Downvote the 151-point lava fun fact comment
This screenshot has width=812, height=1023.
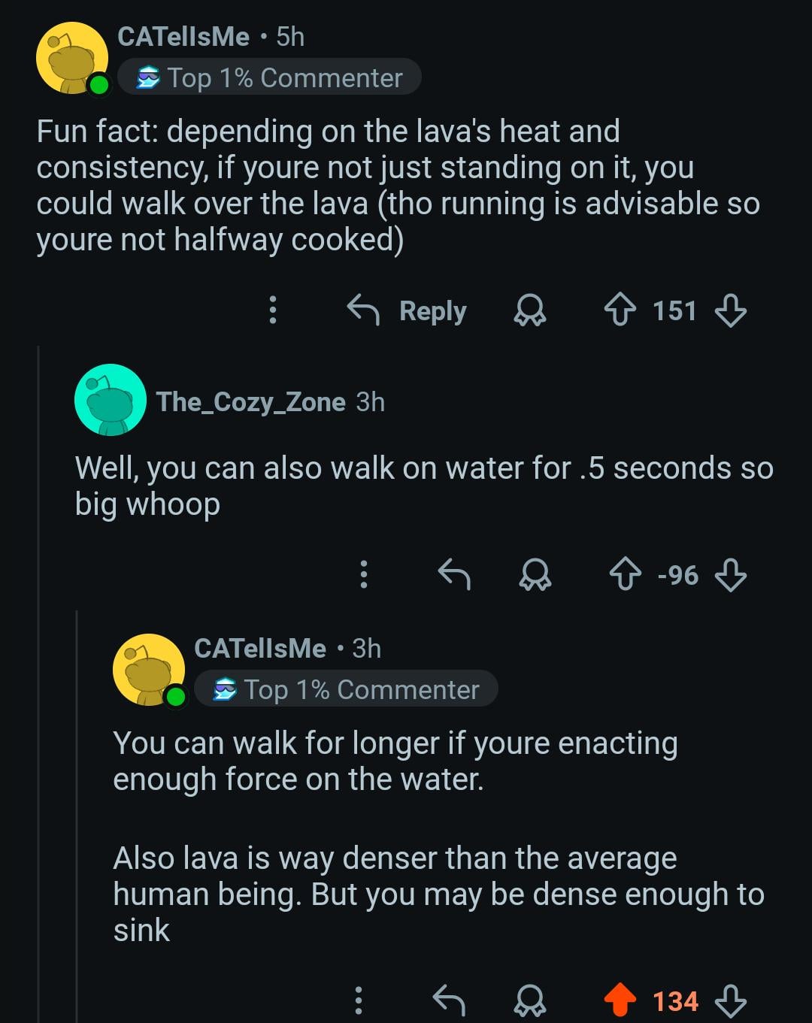click(x=730, y=310)
